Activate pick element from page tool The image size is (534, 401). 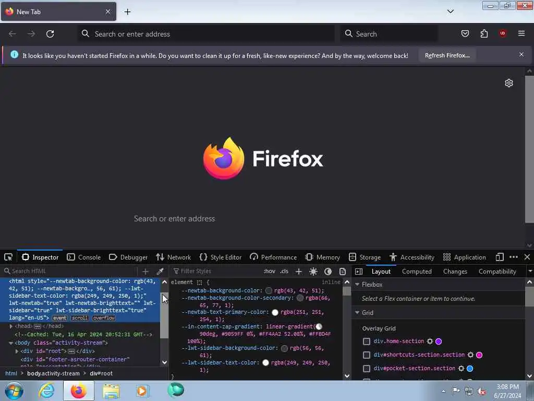click(8, 257)
